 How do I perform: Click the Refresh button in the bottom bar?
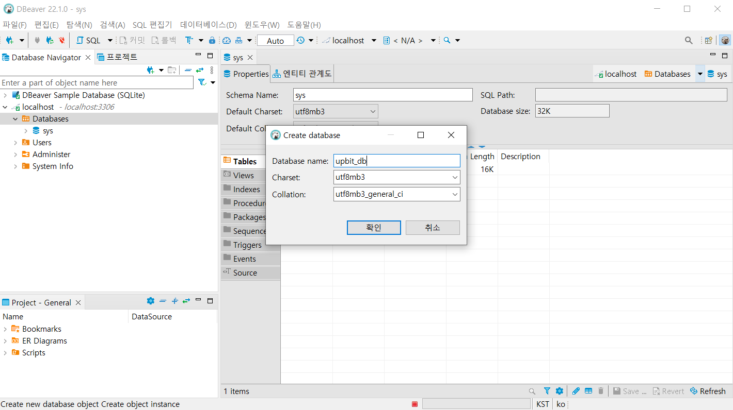point(708,391)
